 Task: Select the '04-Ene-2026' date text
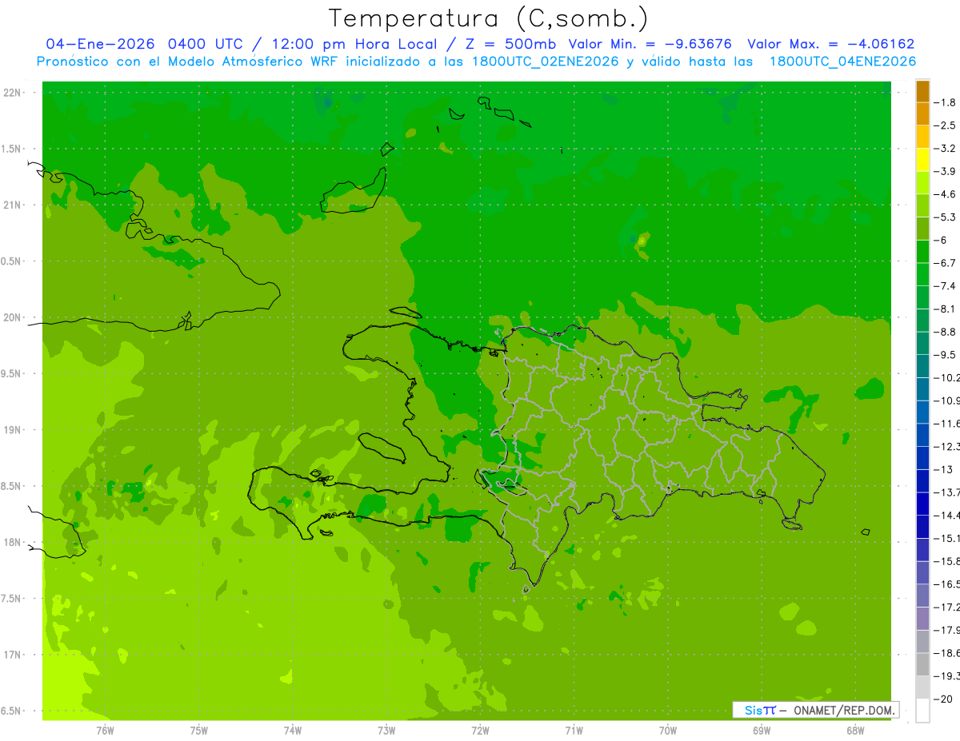(x=101, y=44)
